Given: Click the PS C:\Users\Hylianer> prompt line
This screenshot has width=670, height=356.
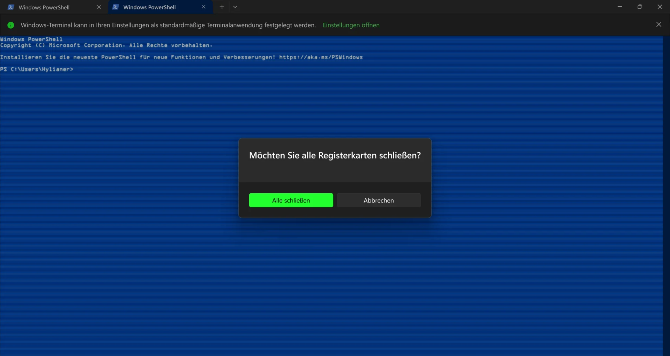Looking at the screenshot, I should click(x=37, y=69).
